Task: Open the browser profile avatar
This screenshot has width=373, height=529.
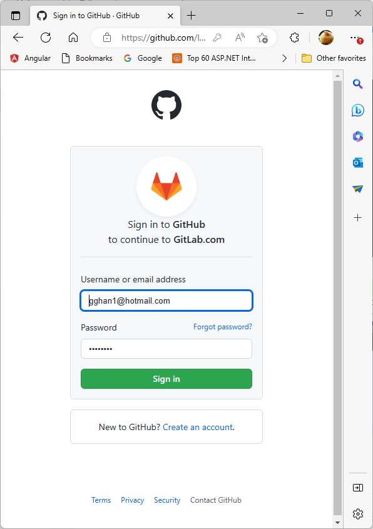Action: (x=326, y=38)
